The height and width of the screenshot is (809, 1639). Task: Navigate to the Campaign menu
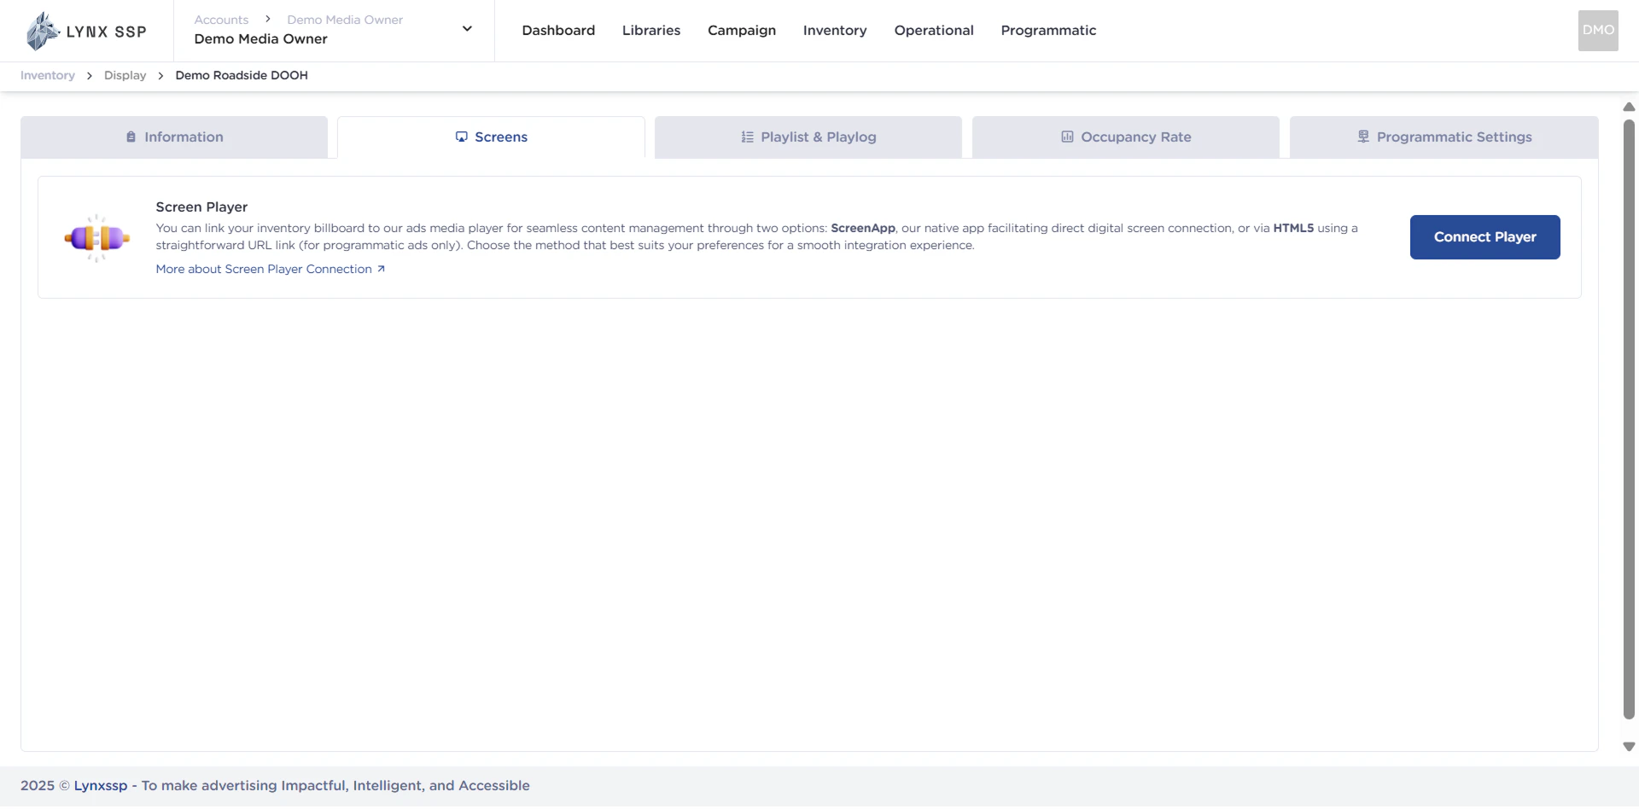(742, 30)
